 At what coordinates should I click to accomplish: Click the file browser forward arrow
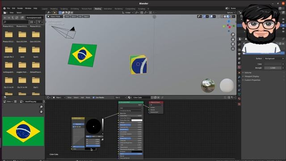9,18
